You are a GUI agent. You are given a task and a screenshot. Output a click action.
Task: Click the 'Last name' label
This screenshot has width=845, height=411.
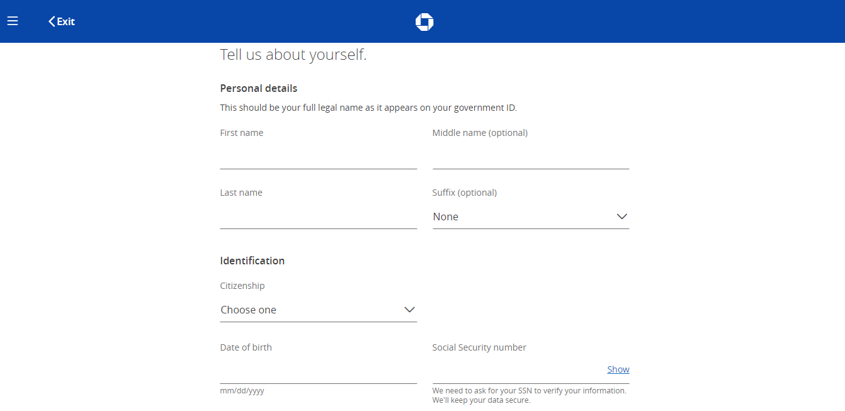241,193
